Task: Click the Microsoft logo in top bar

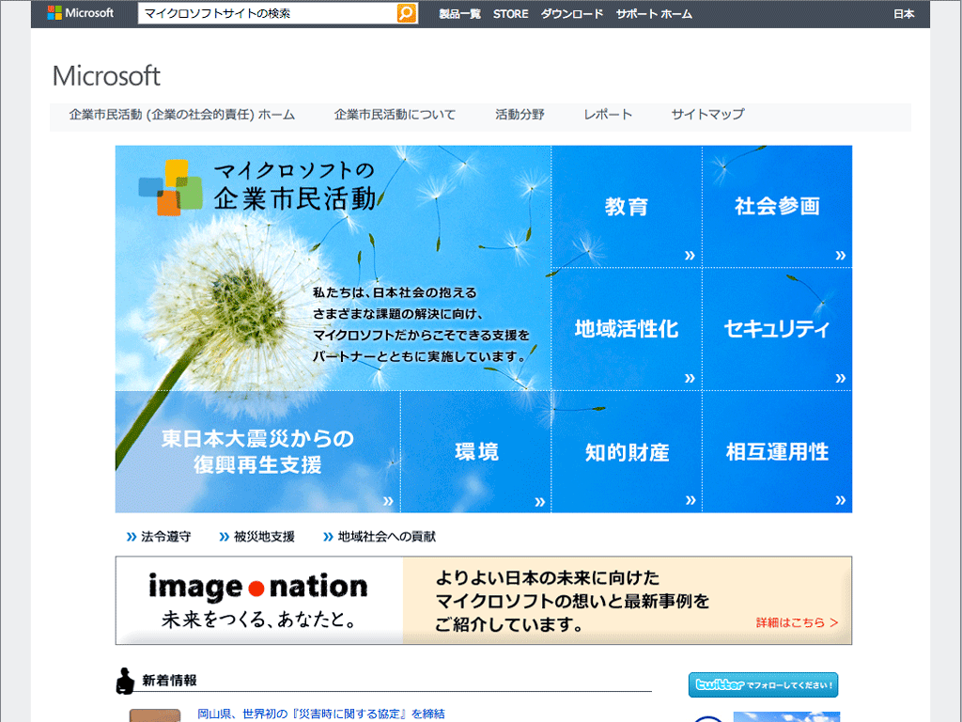Action: pyautogui.click(x=81, y=13)
